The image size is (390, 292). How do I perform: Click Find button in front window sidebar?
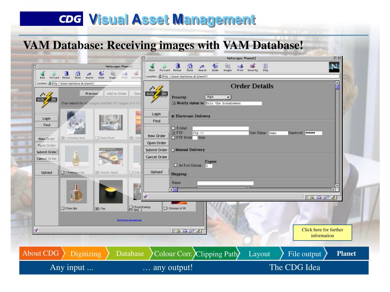157,121
